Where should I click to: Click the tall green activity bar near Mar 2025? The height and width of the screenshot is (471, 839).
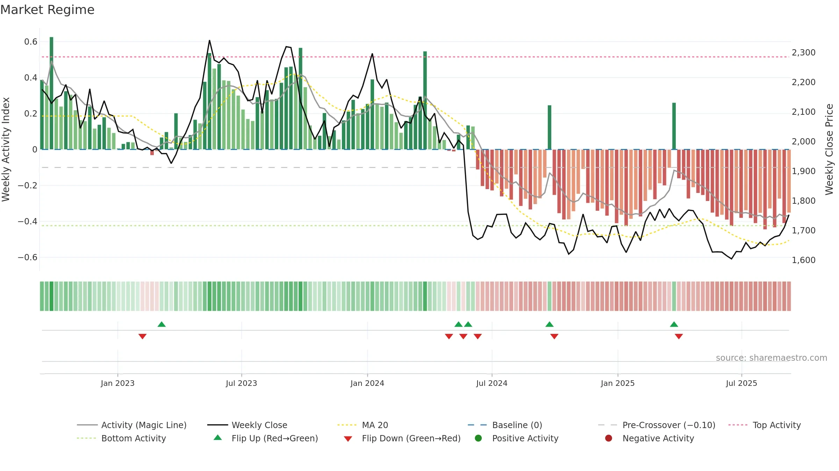click(x=674, y=126)
